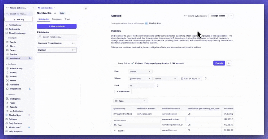Open the All communities selector
Viewport: 268px width, 139px height.
pyautogui.click(x=46, y=8)
